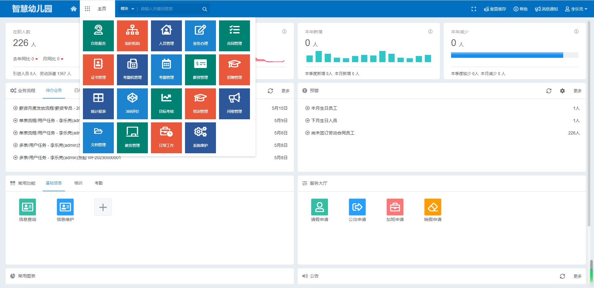
Task: Click 重置缓存 in header
Action: (495, 9)
